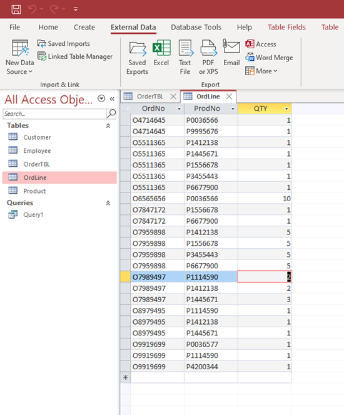Open Saved Imports
This screenshot has width=344, height=415.
click(x=64, y=43)
